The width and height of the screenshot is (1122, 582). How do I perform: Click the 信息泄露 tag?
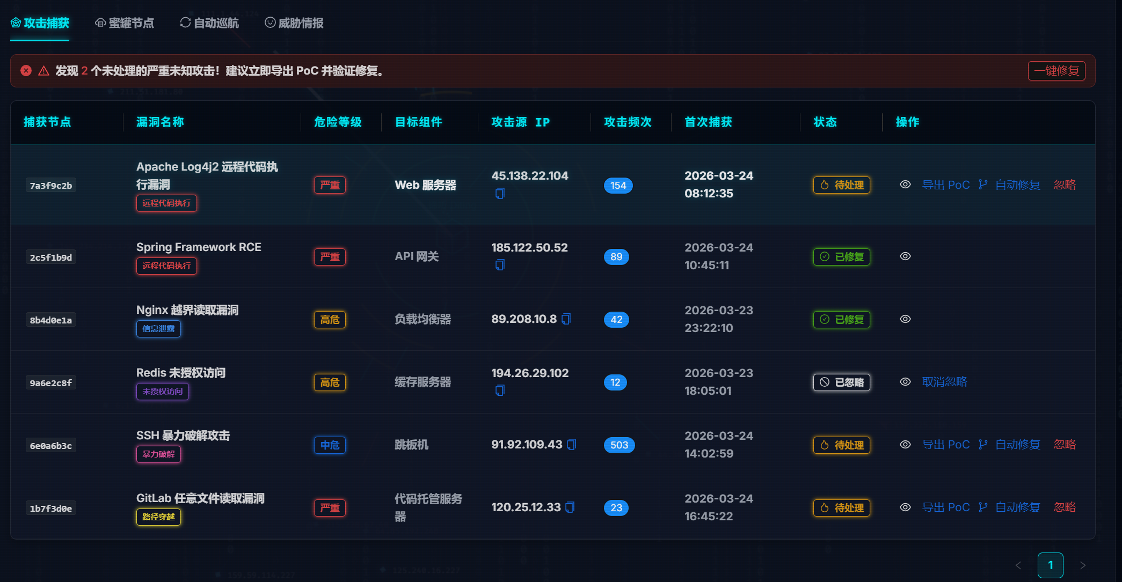[x=158, y=329]
